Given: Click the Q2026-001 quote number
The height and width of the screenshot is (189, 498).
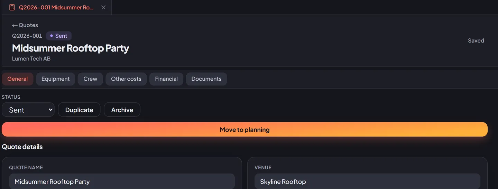Looking at the screenshot, I should tap(27, 36).
